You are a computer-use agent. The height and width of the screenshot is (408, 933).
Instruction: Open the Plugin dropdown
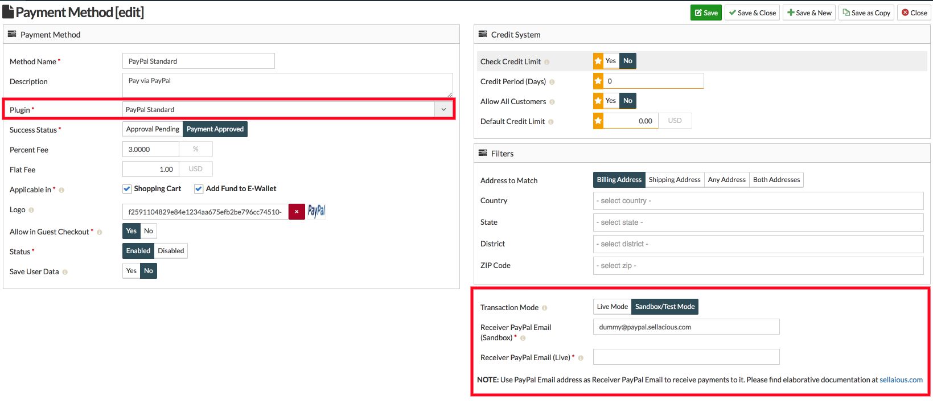(287, 109)
